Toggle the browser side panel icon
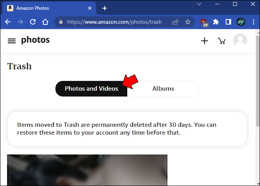260x186 pixels. click(x=228, y=22)
